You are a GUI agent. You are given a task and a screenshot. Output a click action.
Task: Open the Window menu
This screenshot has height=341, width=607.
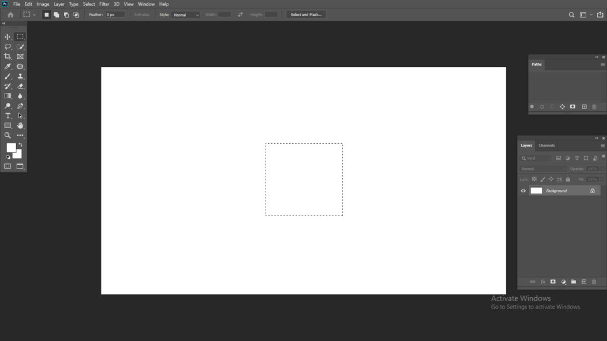[146, 4]
